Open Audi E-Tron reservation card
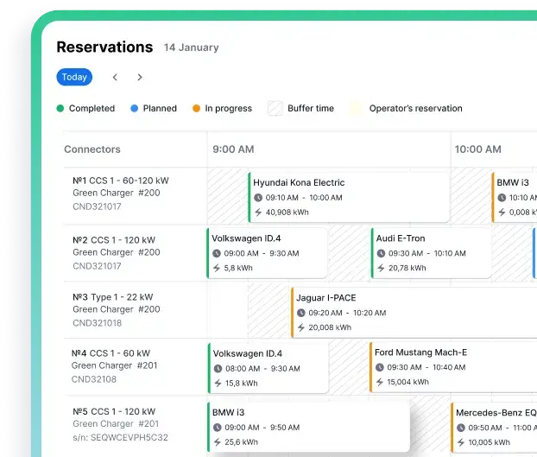Screen dimensions: 537x457 (x=432, y=253)
